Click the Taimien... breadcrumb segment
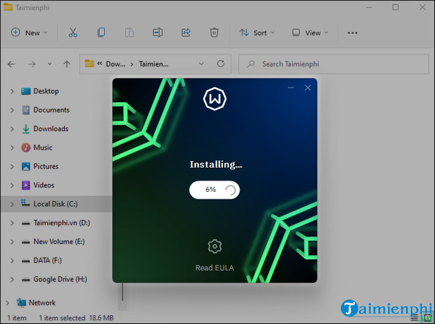 tap(153, 64)
